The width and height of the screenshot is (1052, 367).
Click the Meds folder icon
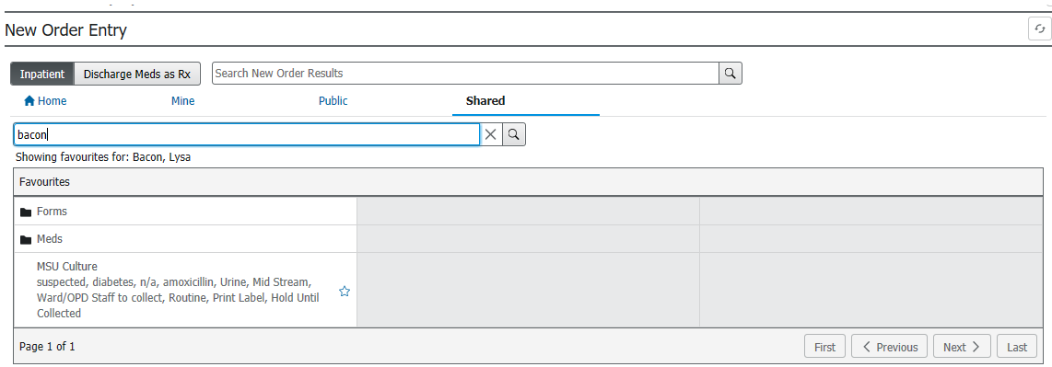coord(26,239)
